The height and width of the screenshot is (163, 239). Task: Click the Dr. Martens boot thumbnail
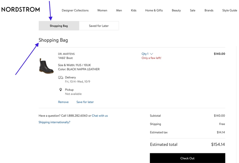(x=46, y=66)
